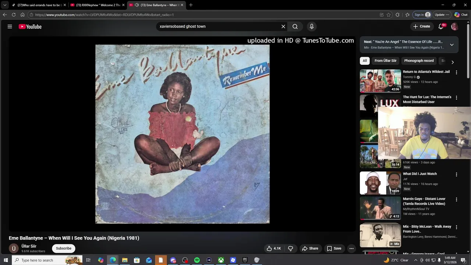Open the Mix Bitty McLean thumbnail
The height and width of the screenshot is (265, 471).
tap(380, 236)
